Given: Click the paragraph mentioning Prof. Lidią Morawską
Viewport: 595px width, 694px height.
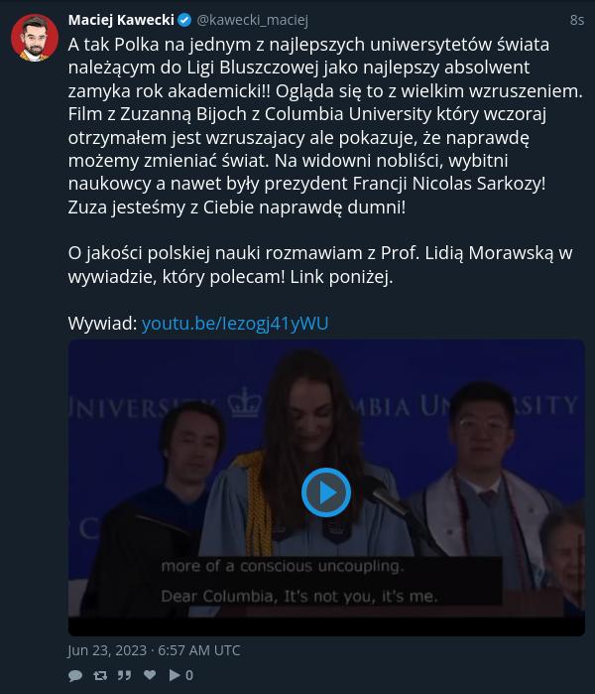Looking at the screenshot, I should pos(320,265).
